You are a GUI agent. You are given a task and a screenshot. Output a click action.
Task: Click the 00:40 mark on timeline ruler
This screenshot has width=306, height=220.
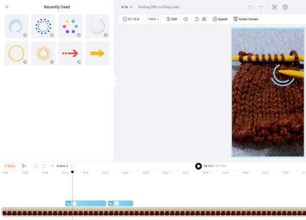(206, 173)
